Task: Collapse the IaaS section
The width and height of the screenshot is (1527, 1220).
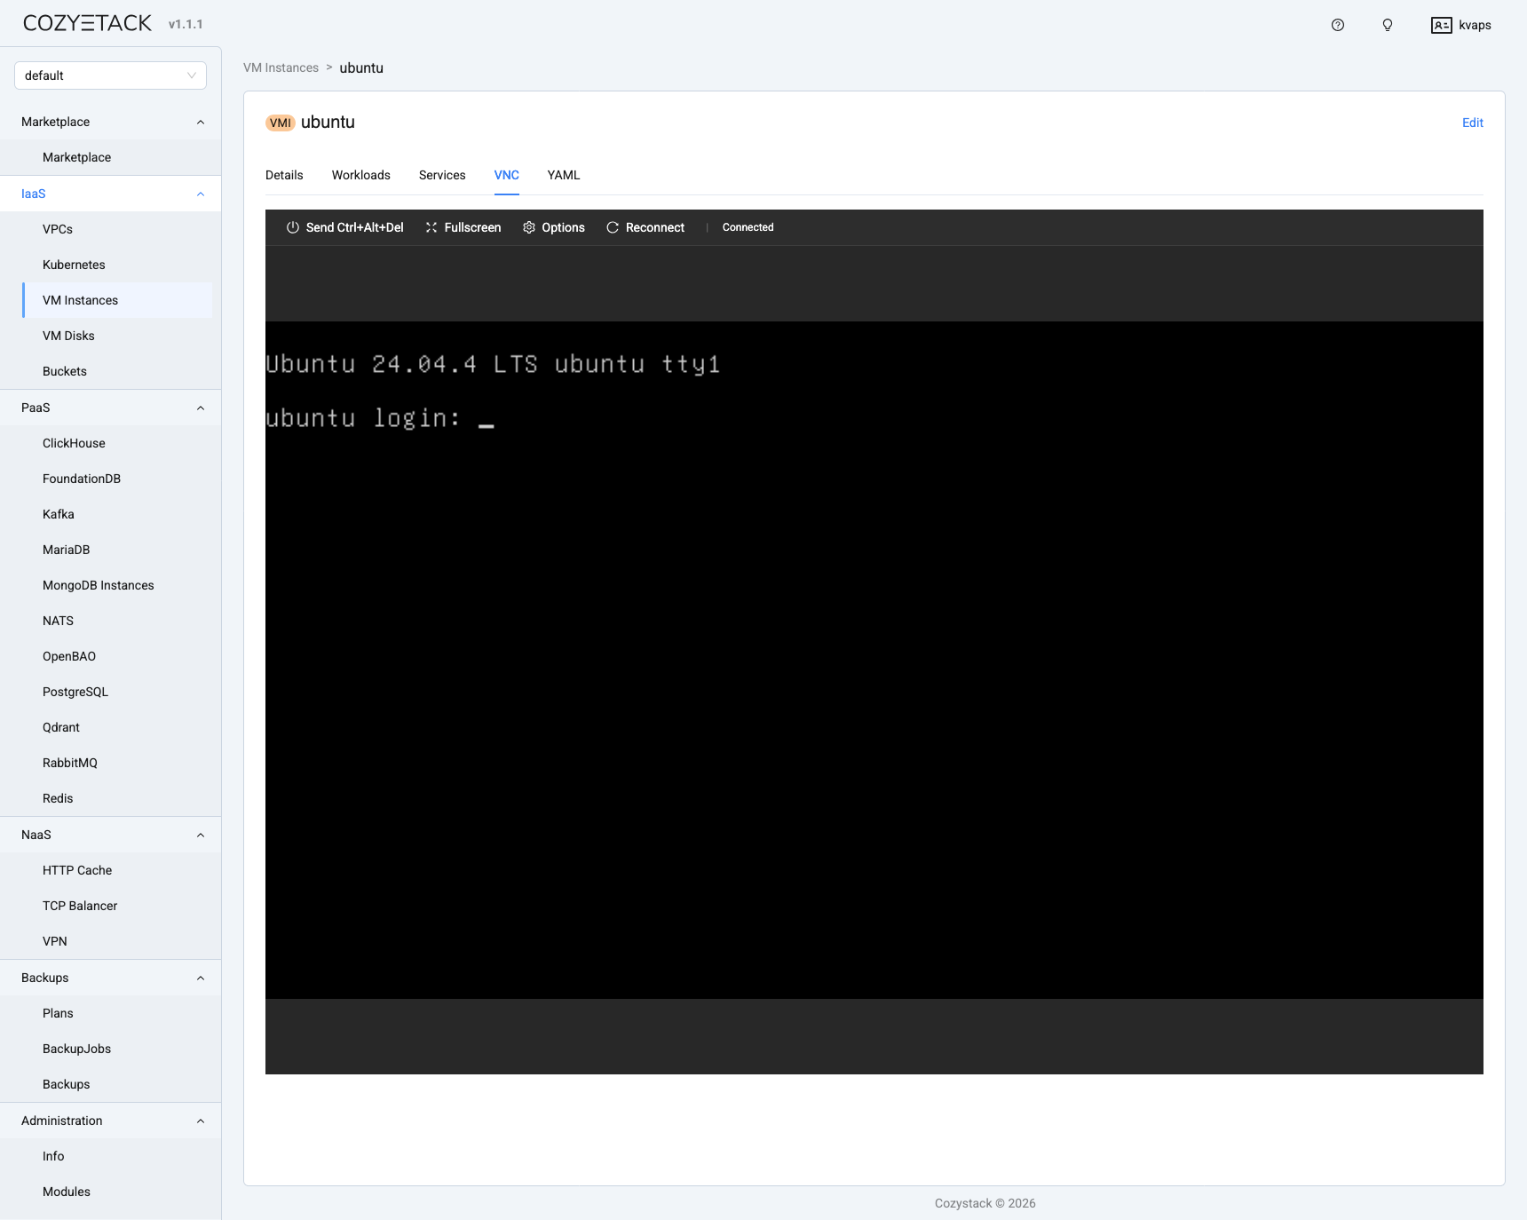Action: click(201, 194)
